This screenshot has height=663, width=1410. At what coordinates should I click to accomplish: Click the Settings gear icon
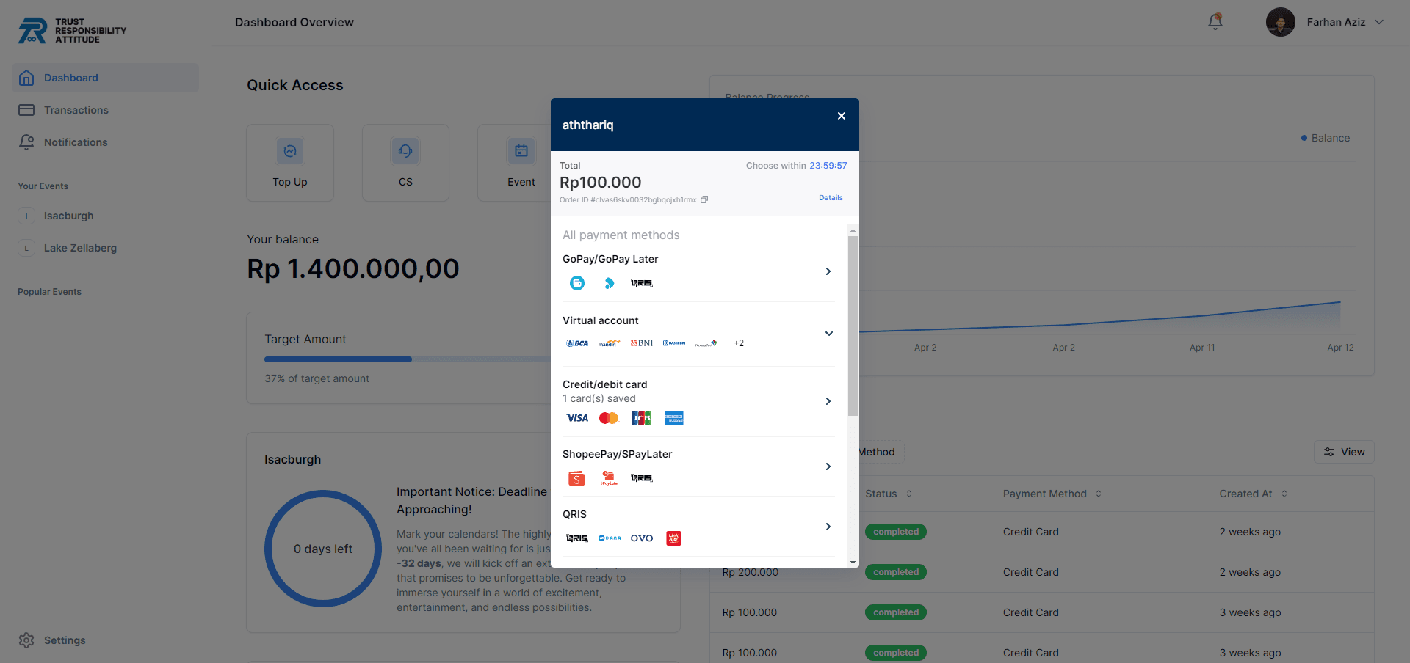(x=26, y=640)
